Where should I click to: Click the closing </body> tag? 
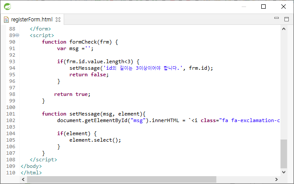31,166
